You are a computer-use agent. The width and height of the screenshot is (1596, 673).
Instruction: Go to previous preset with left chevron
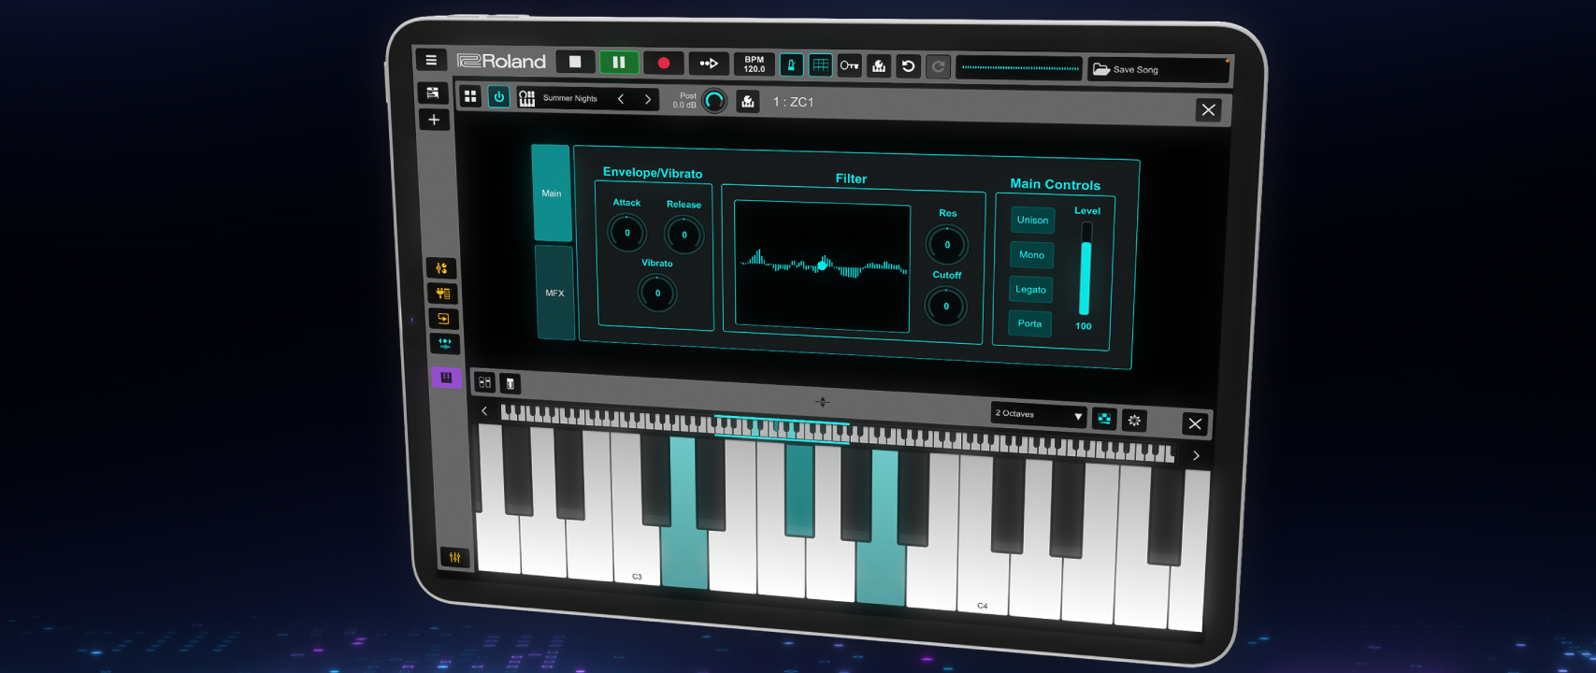[x=621, y=99]
